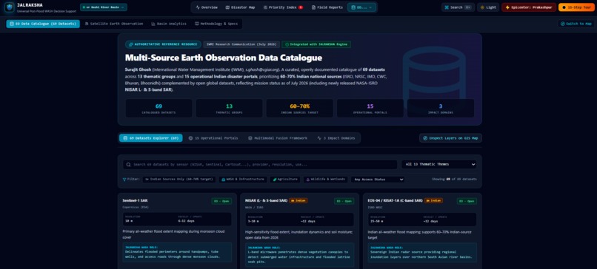Click the EO - Open badge on EOS-04 card

pos(467,200)
